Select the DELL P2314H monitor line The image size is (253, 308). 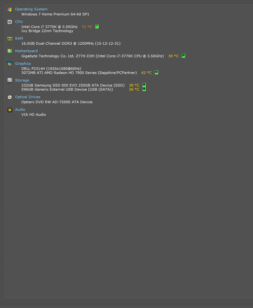[51, 69]
